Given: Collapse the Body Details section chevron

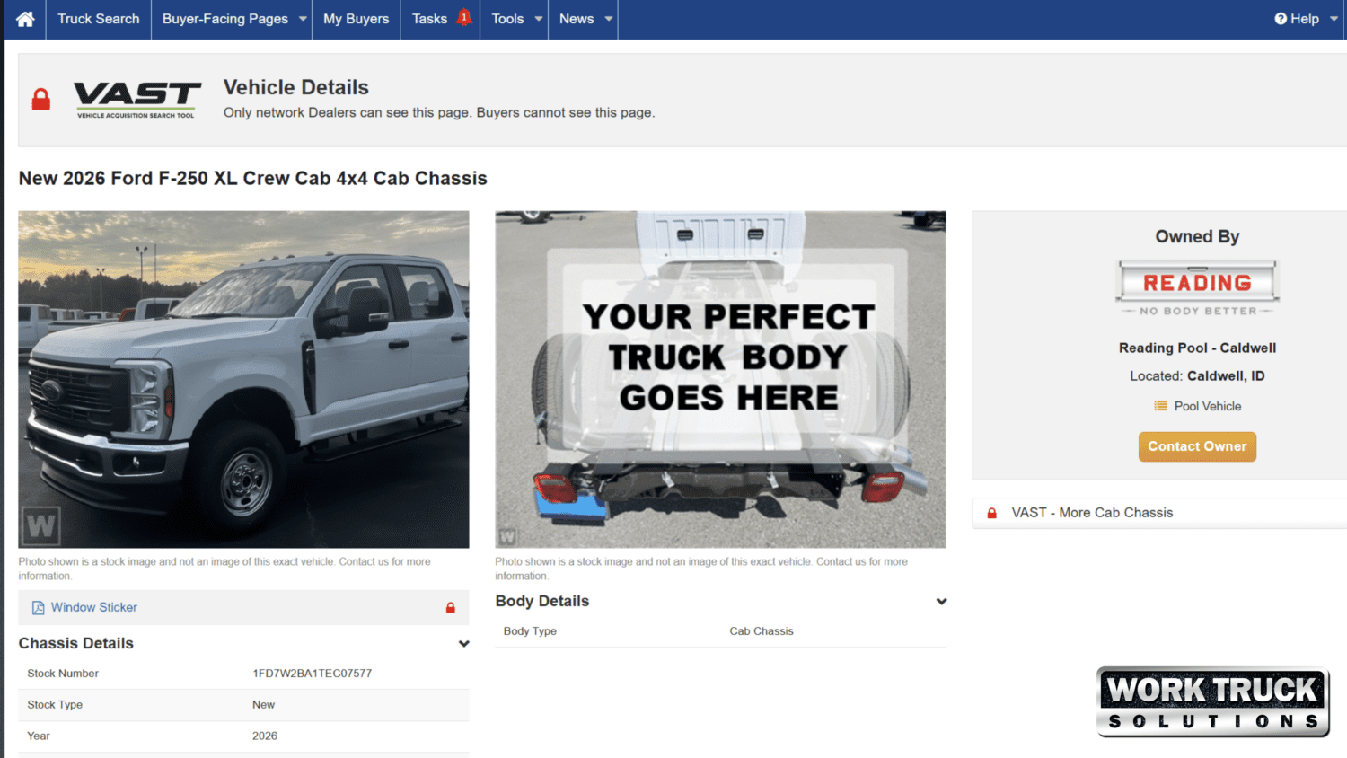Looking at the screenshot, I should (941, 601).
